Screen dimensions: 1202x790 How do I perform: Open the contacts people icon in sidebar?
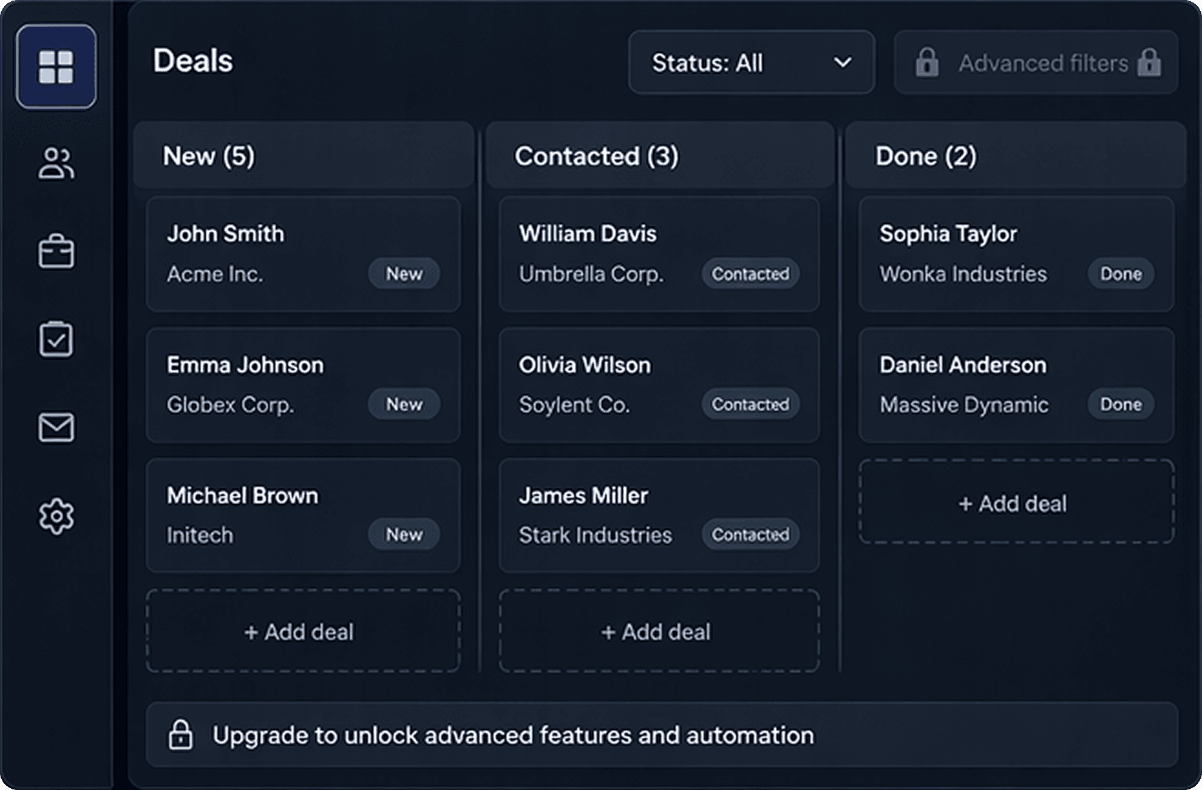(x=56, y=164)
